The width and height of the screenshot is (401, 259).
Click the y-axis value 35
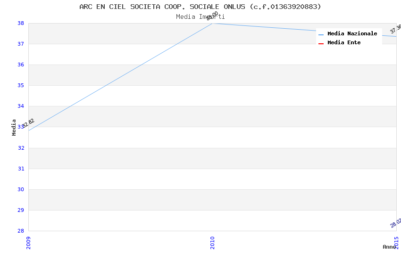(x=21, y=85)
